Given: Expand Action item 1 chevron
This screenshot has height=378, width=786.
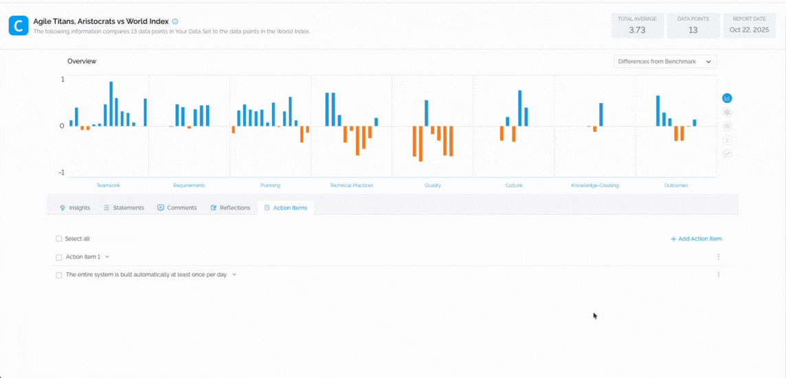Looking at the screenshot, I should tap(107, 257).
